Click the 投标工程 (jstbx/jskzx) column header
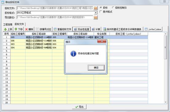The height and width of the screenshot is (112, 170). pyautogui.click(x=129, y=34)
